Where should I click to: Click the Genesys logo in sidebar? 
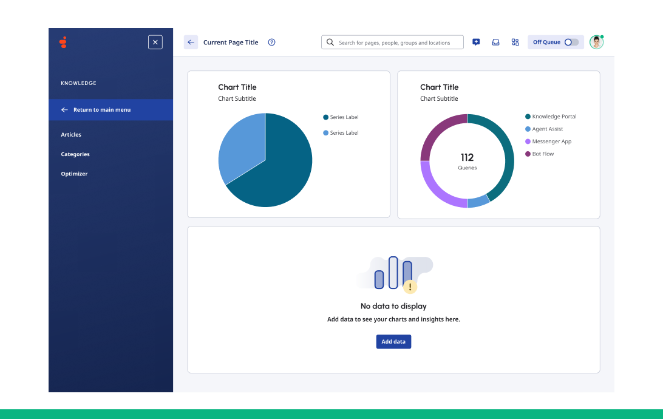point(63,43)
